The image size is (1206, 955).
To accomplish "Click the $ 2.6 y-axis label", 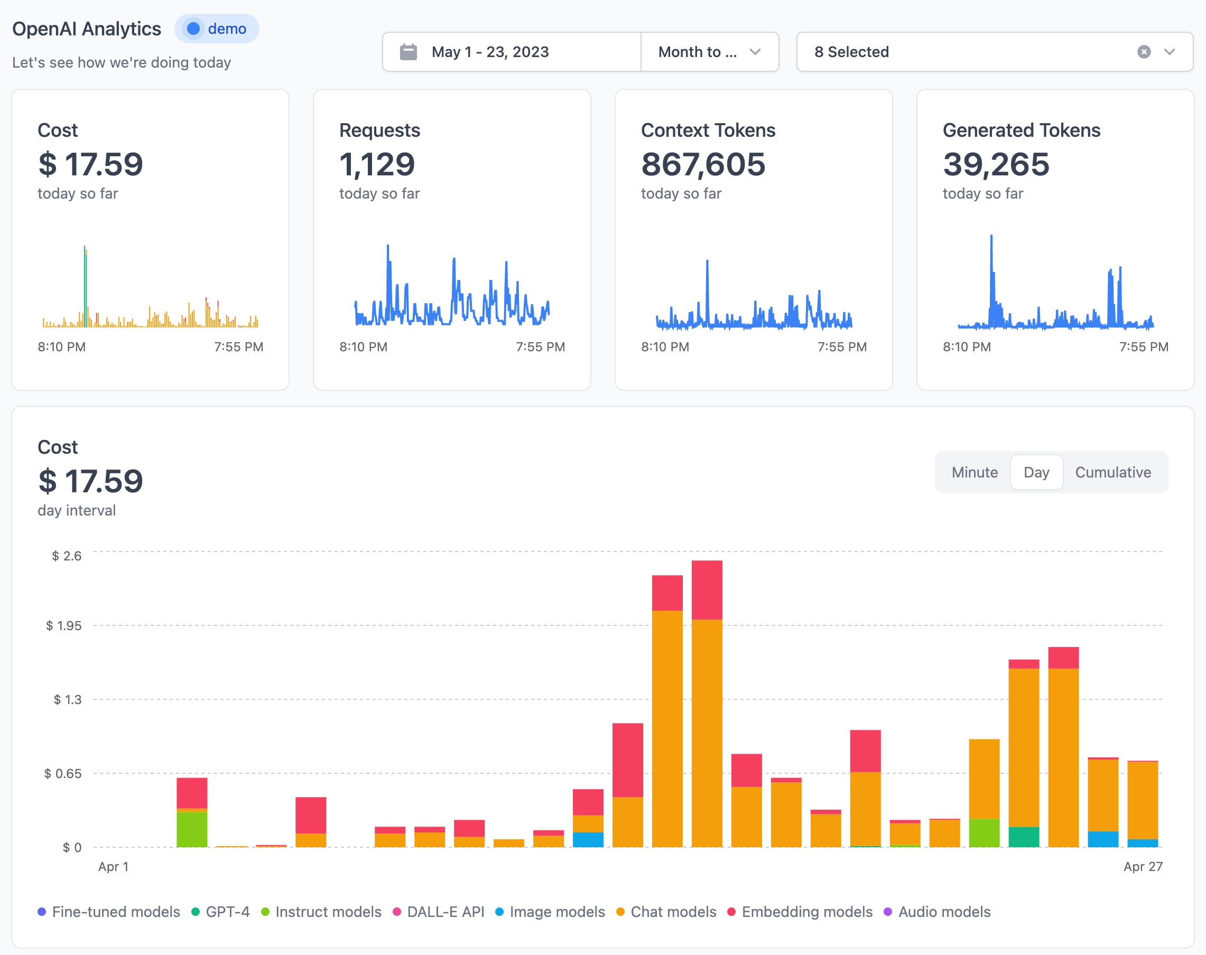I will [67, 556].
